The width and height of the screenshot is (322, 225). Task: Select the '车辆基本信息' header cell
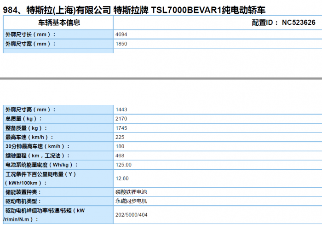pyautogui.click(x=59, y=23)
